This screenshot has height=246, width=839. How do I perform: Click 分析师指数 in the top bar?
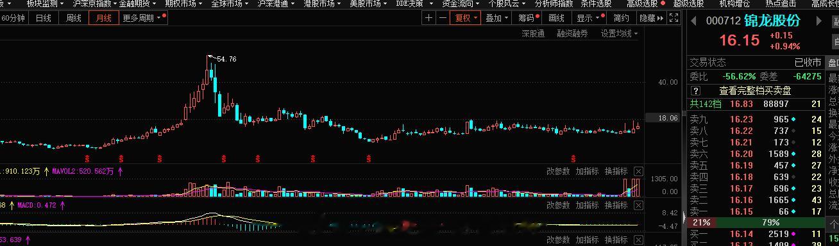click(x=554, y=4)
